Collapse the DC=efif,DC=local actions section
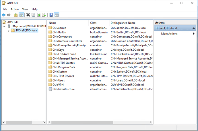This screenshot has height=131, width=198. point(193,28)
